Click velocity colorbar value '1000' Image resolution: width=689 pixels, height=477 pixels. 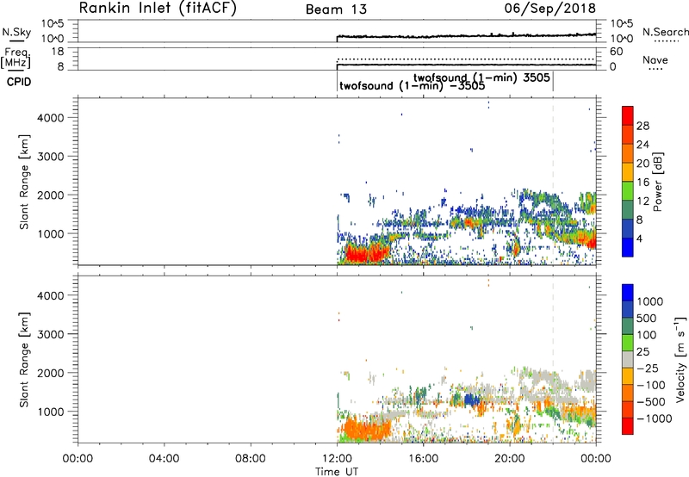pyautogui.click(x=649, y=301)
